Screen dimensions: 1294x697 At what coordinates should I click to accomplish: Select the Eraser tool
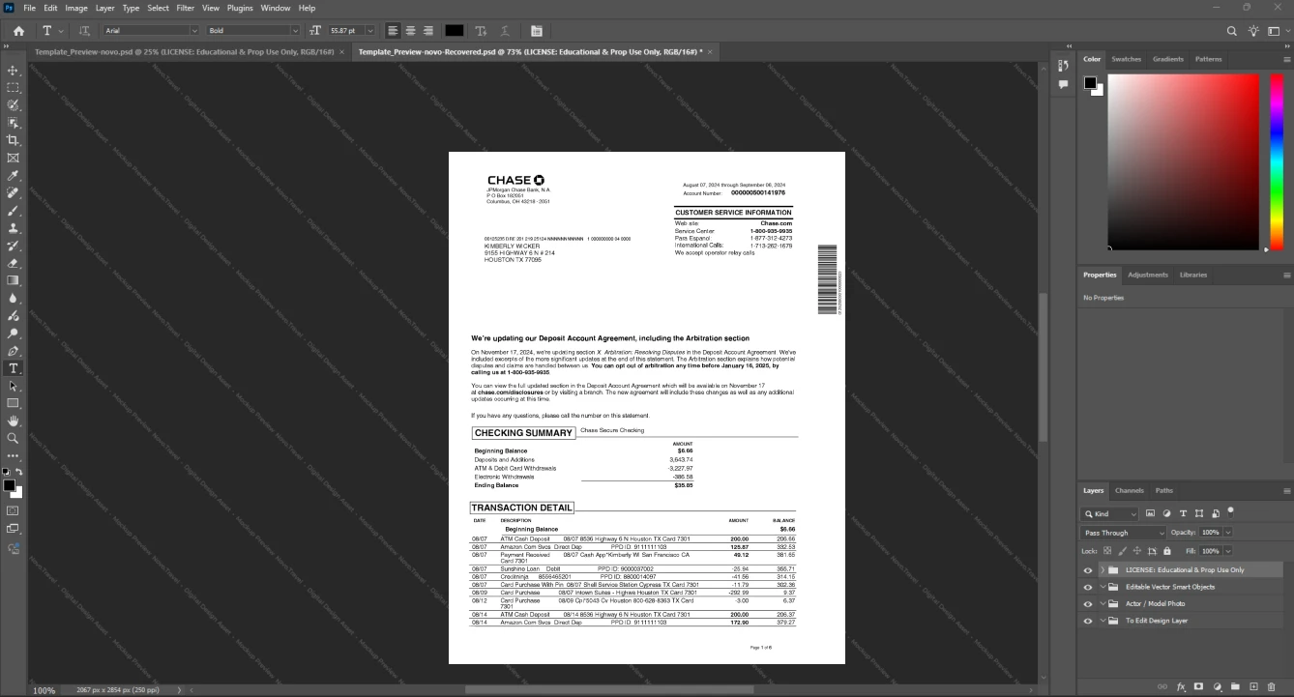(x=14, y=263)
